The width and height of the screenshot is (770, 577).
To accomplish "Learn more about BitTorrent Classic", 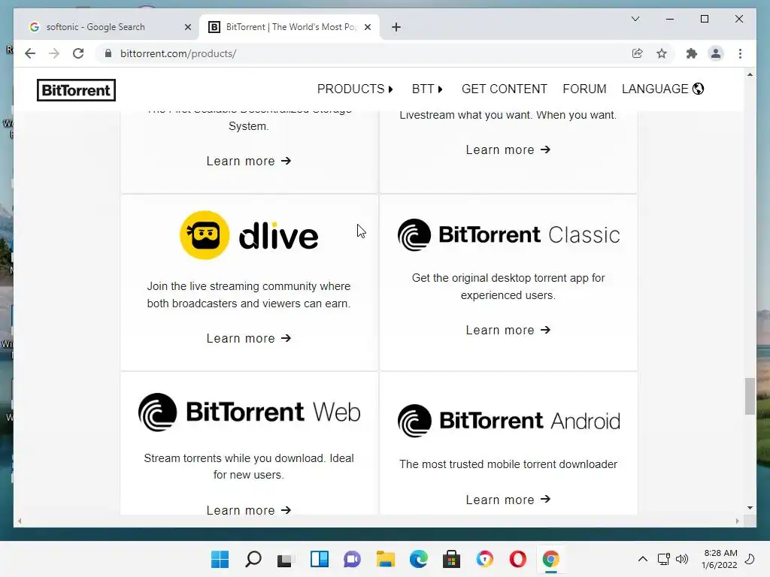I will (x=508, y=330).
